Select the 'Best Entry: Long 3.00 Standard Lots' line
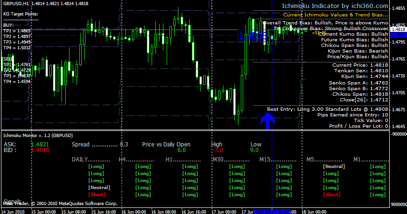 328,109
